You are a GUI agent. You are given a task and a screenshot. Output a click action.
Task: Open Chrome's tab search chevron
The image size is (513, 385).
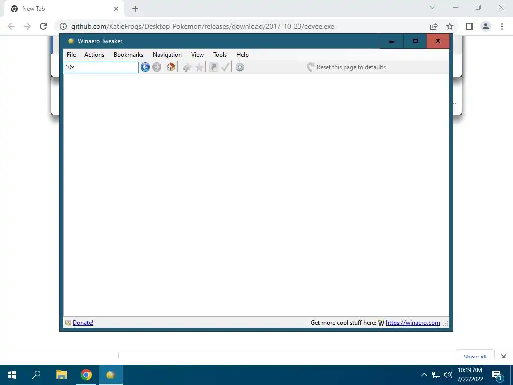click(432, 7)
